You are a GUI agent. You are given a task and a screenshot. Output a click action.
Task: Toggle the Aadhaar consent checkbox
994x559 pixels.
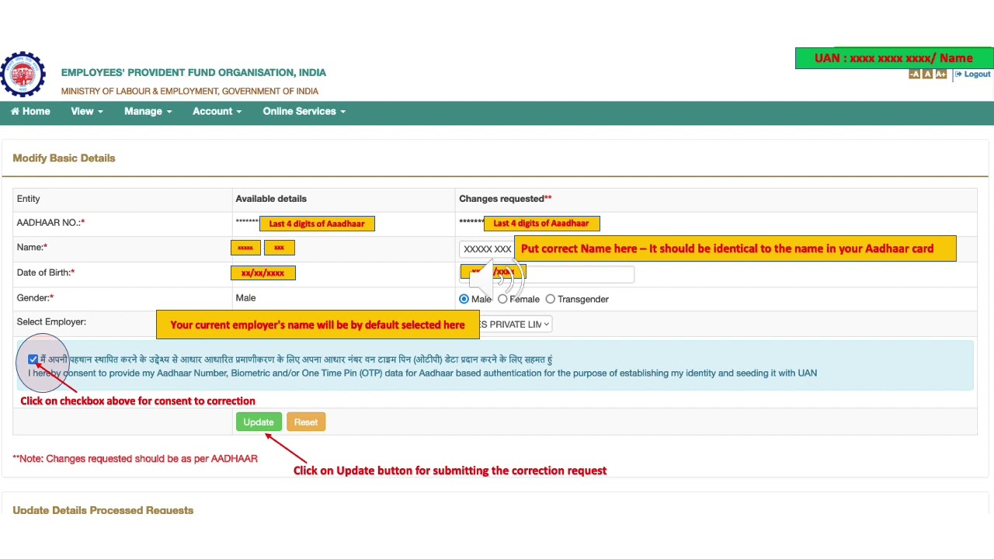33,359
